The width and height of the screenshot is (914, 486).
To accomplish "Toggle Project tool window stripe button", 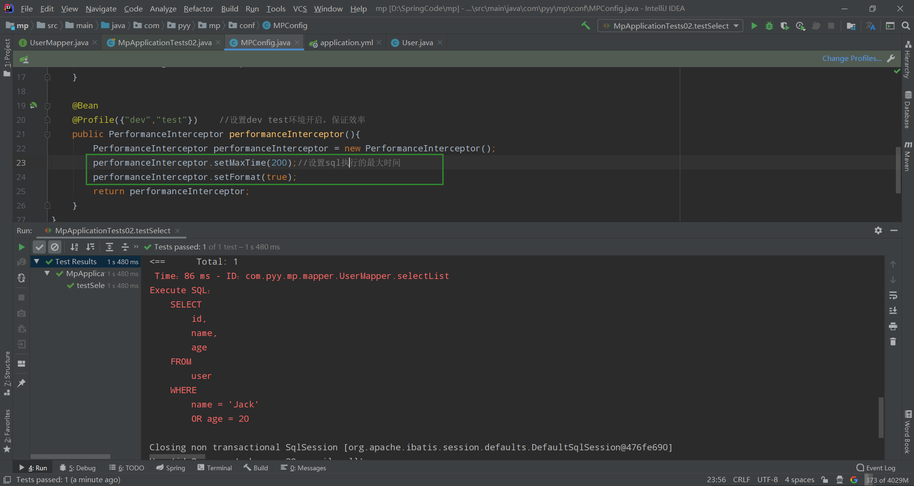I will tap(7, 57).
